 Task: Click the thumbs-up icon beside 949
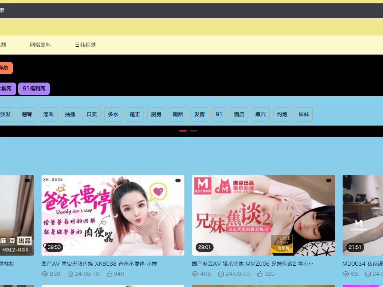point(109,274)
